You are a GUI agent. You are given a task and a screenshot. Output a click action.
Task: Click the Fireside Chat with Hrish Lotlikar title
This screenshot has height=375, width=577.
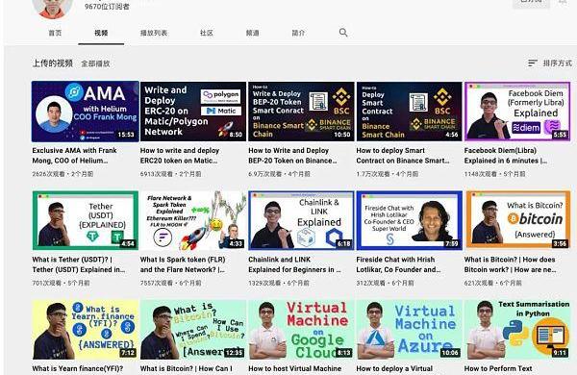tap(398, 264)
